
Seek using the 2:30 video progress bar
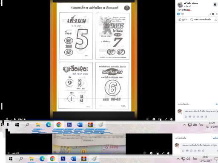point(86,119)
